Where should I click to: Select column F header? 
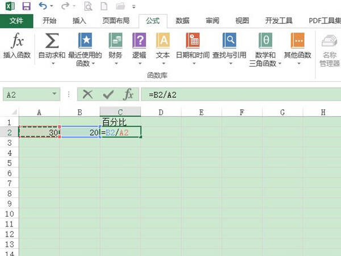pos(242,112)
